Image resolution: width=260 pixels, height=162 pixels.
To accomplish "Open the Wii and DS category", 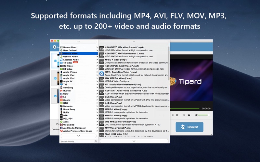I will click(x=79, y=125).
